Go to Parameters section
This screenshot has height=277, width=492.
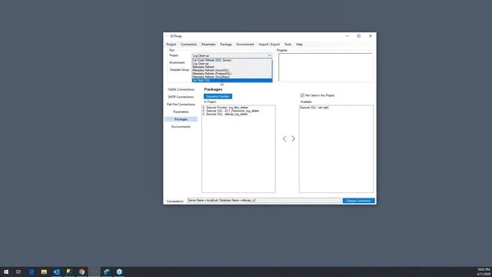click(x=181, y=112)
